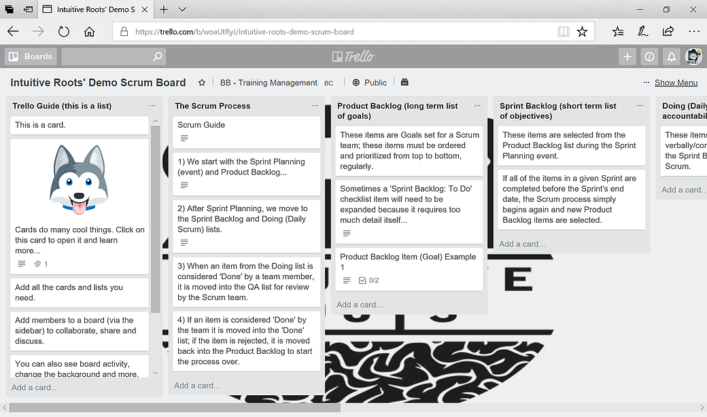The height and width of the screenshot is (417, 707).
Task: Click the browser Home icon
Action: (x=89, y=31)
